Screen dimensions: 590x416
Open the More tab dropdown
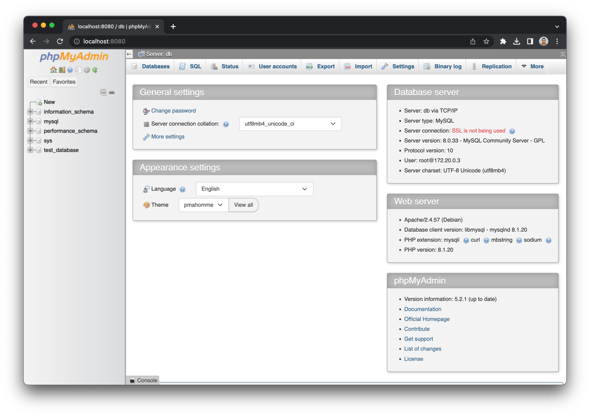[x=532, y=67]
